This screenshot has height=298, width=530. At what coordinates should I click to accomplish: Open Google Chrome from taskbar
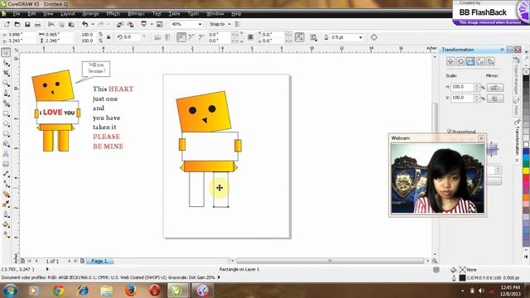coord(59,291)
